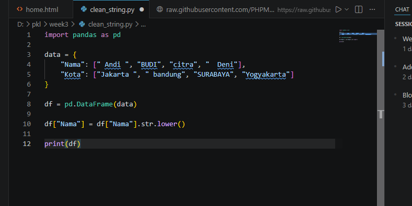This screenshot has height=206, width=412.
Task: Open the chat session from 3 days ago
Action: [x=403, y=100]
